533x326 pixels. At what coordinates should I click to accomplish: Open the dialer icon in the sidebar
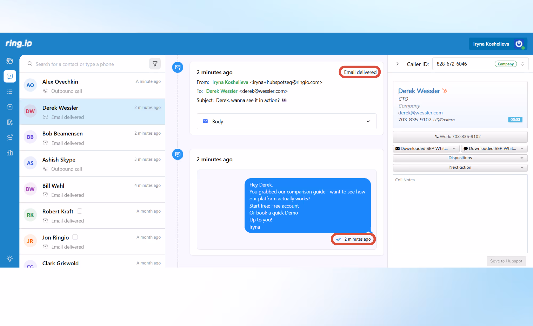click(x=10, y=61)
